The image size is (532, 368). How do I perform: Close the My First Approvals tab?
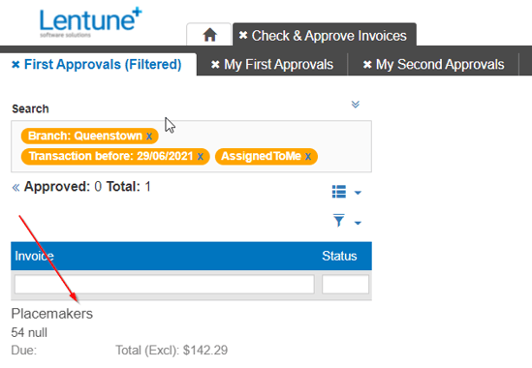pos(215,65)
